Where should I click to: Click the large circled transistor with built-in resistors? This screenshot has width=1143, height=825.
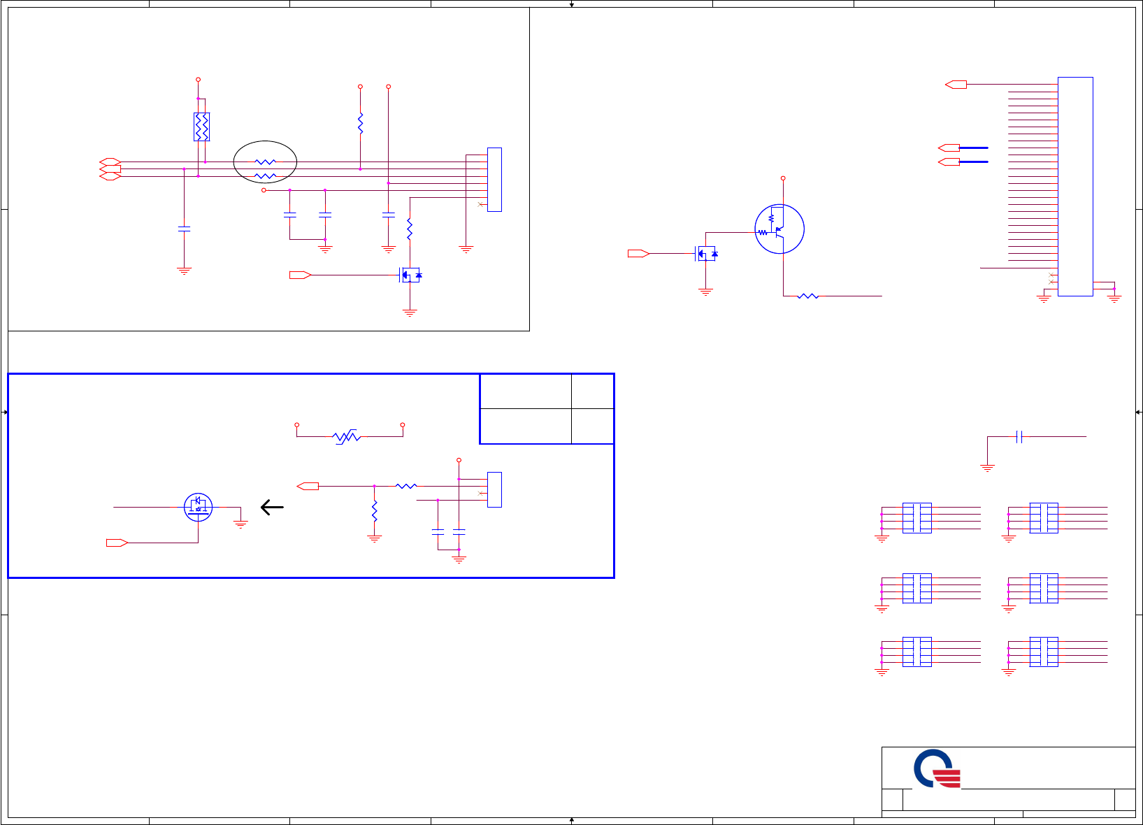click(779, 229)
